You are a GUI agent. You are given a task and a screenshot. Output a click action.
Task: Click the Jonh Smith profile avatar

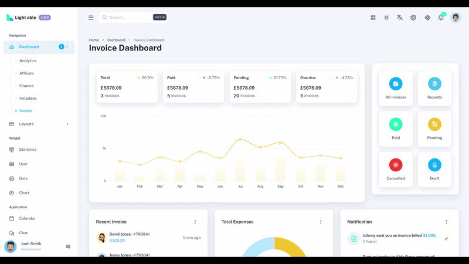coord(11,246)
